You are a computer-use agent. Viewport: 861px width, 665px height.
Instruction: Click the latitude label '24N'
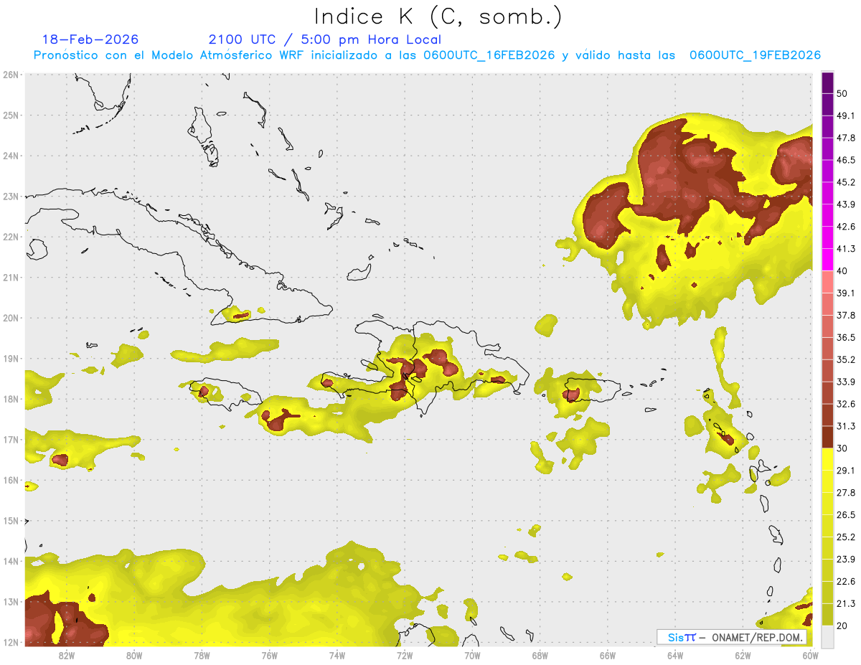(11, 156)
